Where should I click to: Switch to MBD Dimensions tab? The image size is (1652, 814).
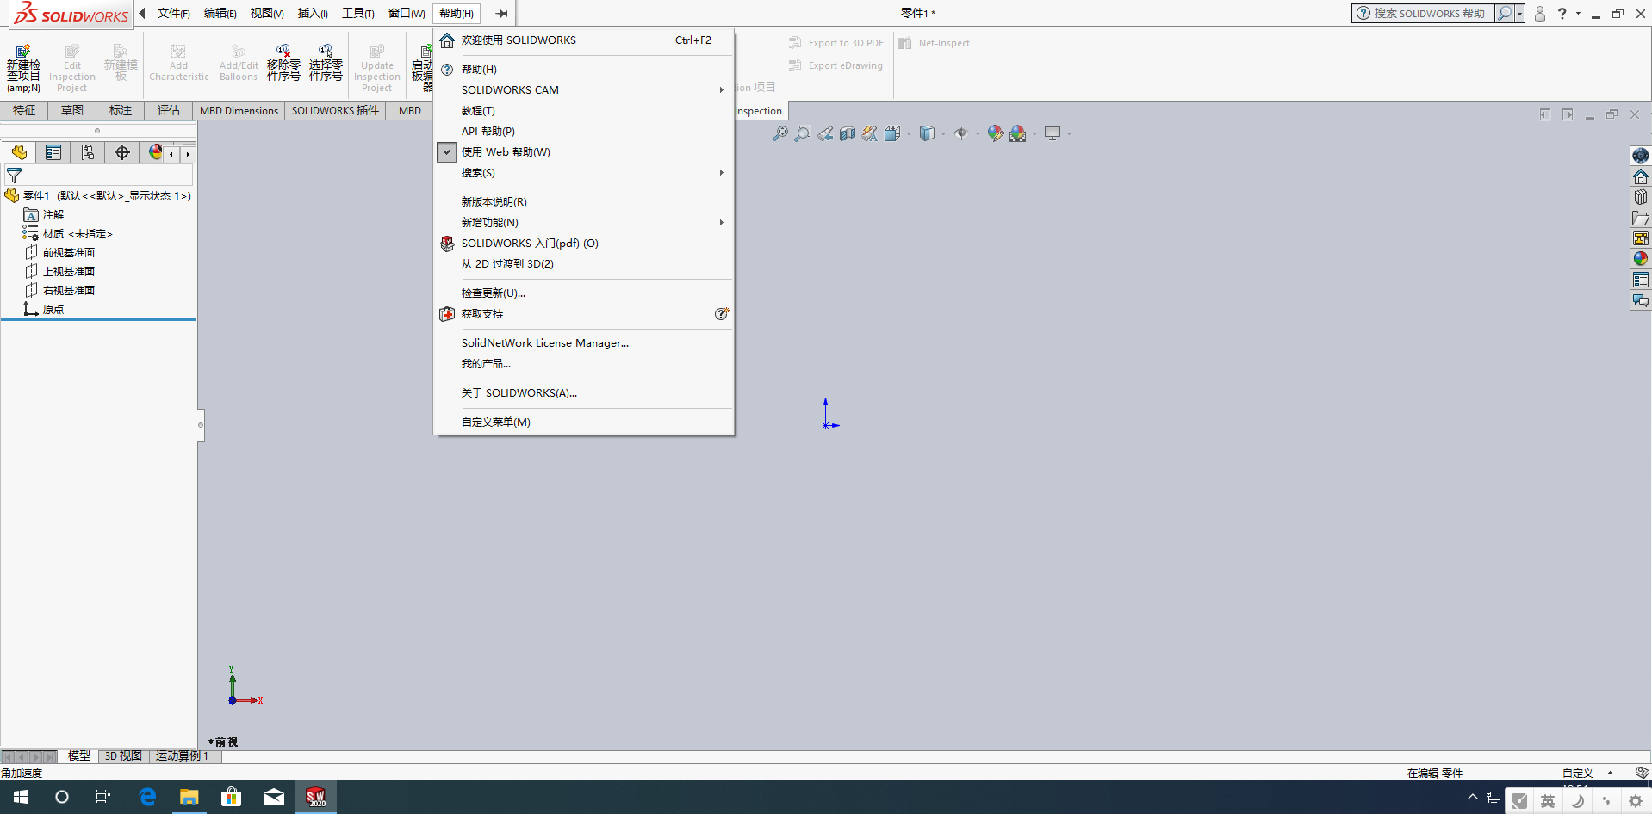239,110
